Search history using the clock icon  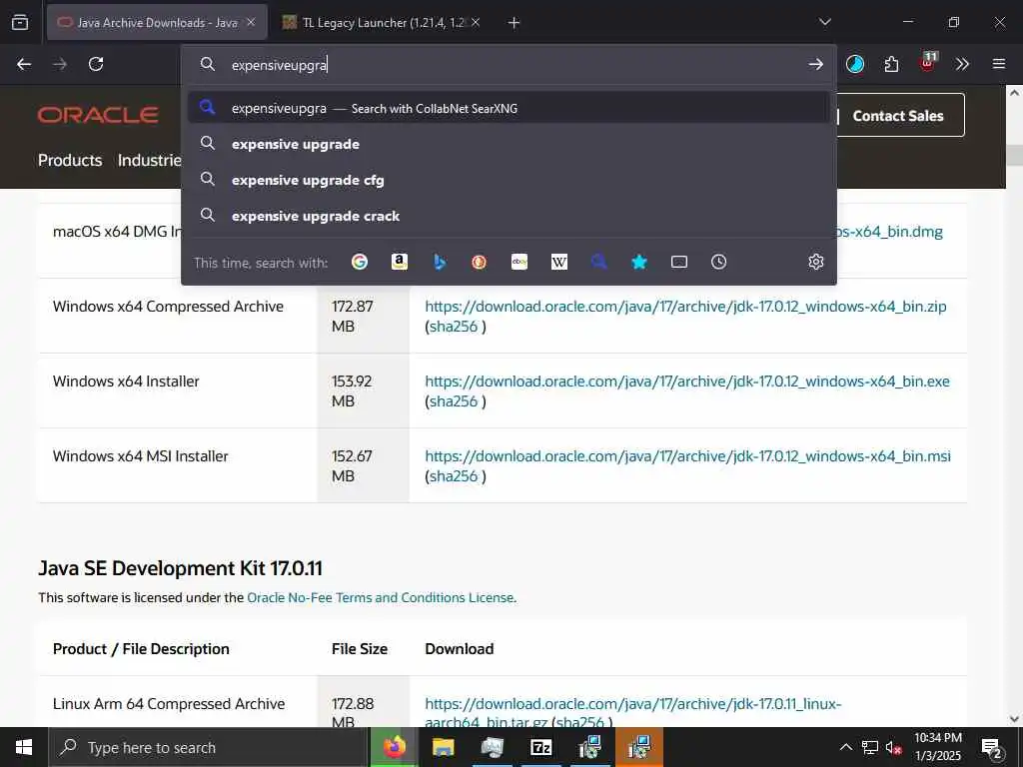(x=719, y=263)
